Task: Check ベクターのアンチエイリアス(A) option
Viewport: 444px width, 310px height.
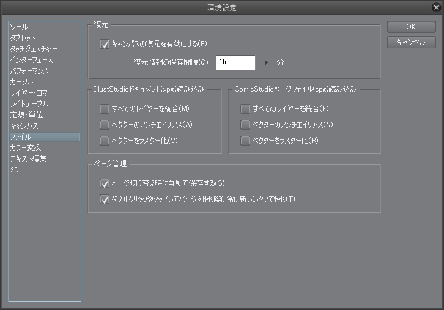Action: coord(105,125)
